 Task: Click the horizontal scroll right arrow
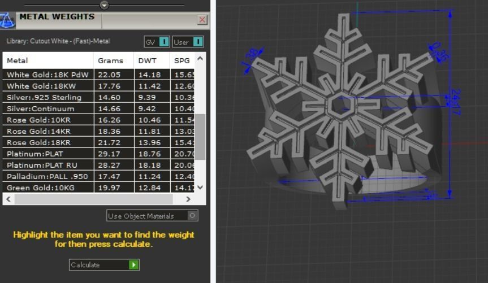(x=188, y=199)
